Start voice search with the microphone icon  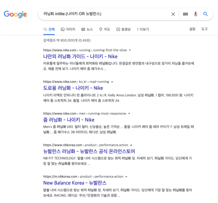195,14
